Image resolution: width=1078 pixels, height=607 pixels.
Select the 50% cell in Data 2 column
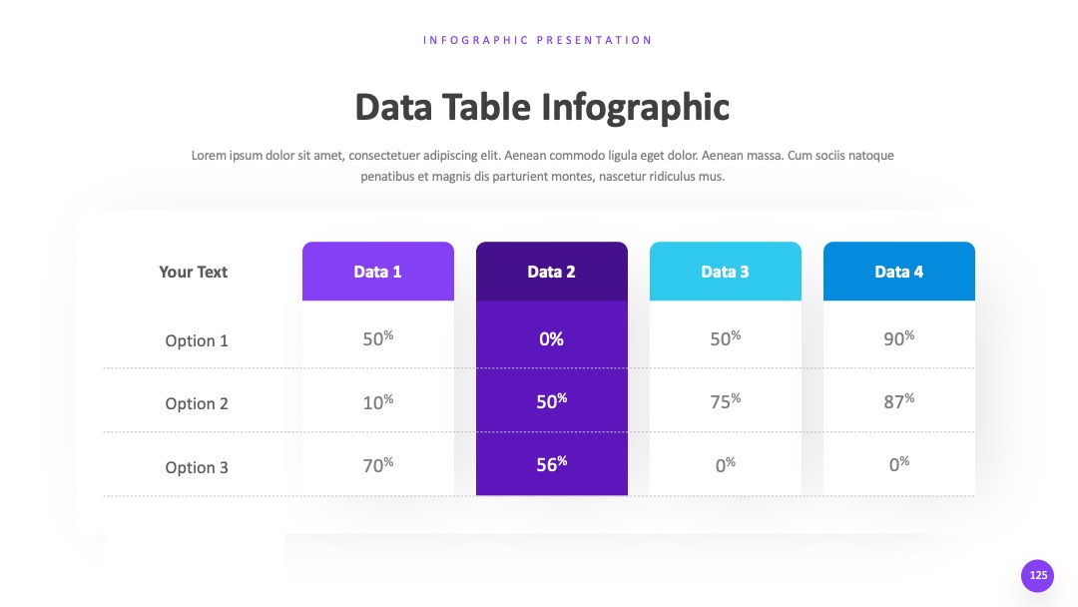click(x=551, y=400)
